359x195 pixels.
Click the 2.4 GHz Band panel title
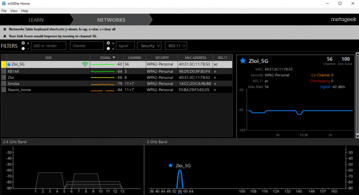pyautogui.click(x=15, y=142)
